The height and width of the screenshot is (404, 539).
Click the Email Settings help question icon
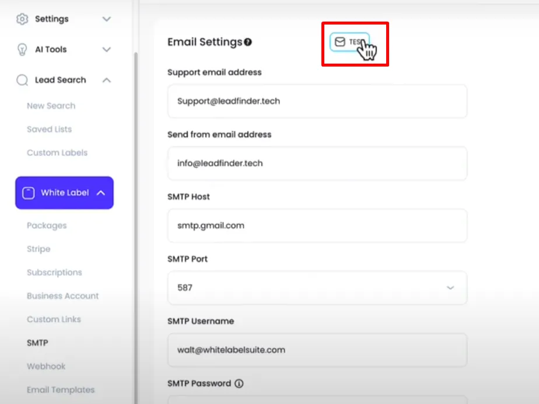tap(248, 42)
